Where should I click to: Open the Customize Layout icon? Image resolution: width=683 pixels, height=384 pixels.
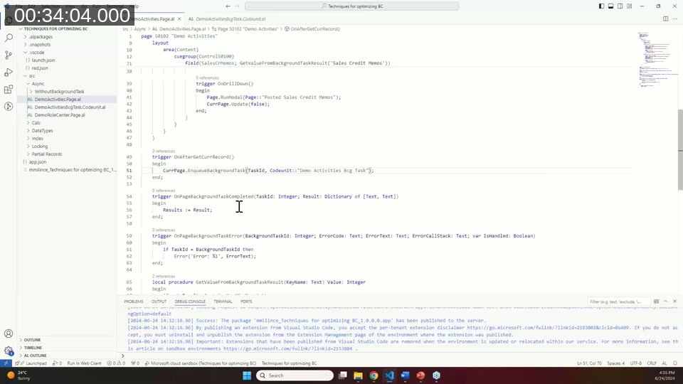[630, 6]
